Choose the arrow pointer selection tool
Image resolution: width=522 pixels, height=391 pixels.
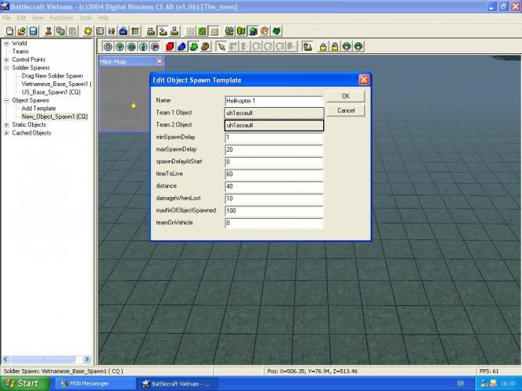point(221,46)
